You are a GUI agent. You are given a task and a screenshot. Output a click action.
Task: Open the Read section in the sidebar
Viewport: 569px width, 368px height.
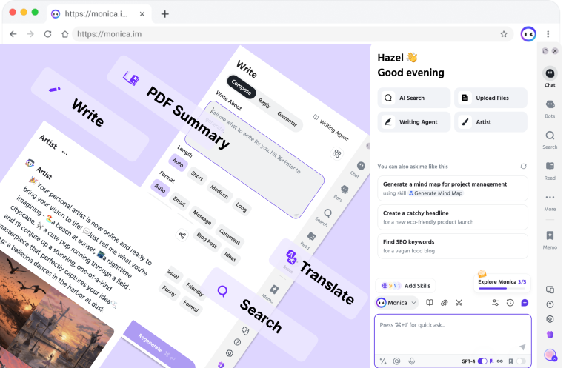(550, 171)
